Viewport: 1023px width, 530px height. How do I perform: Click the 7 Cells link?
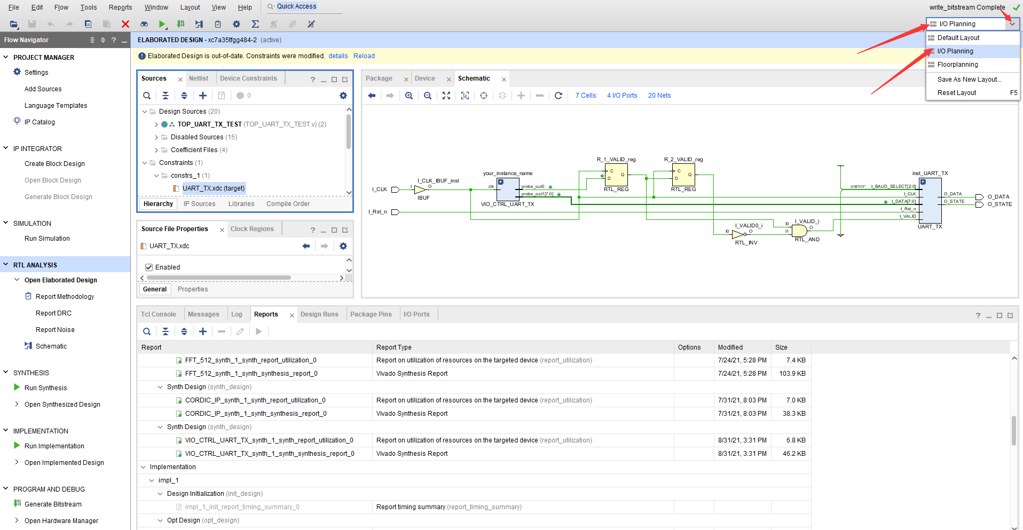tap(586, 96)
